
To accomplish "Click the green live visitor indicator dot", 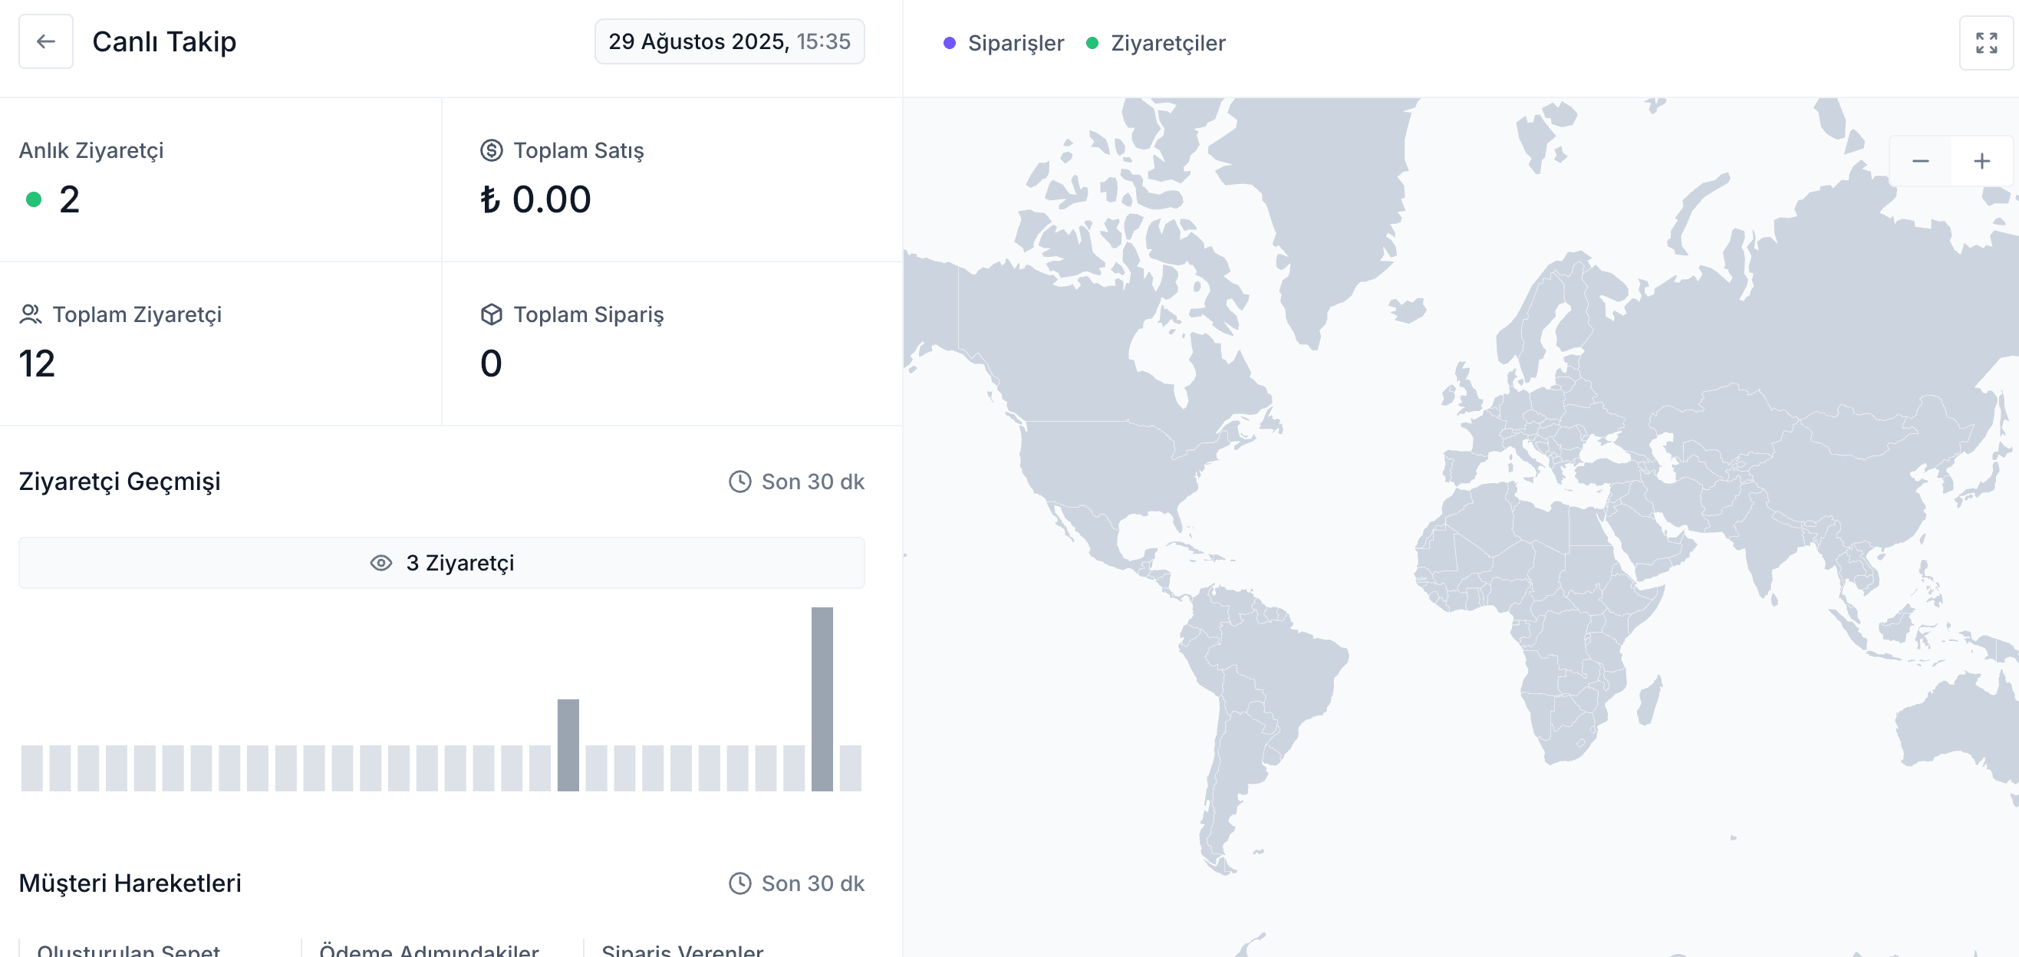I will click(34, 200).
